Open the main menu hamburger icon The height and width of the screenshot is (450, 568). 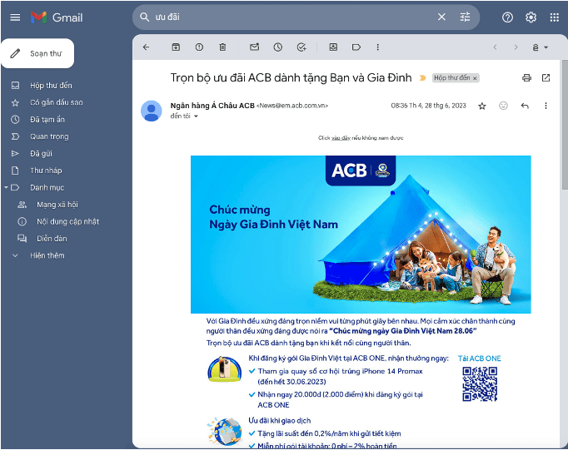coord(15,17)
